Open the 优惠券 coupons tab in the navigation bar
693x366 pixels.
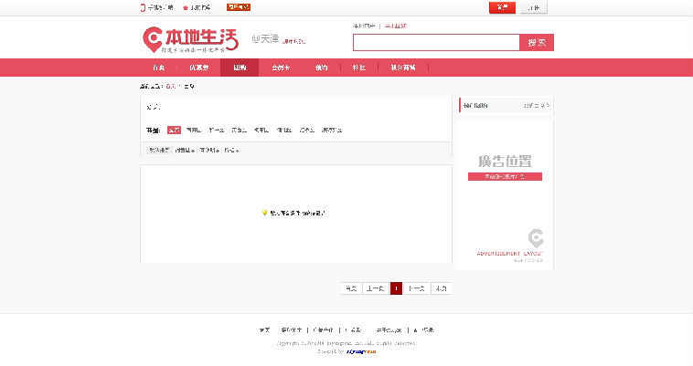199,68
